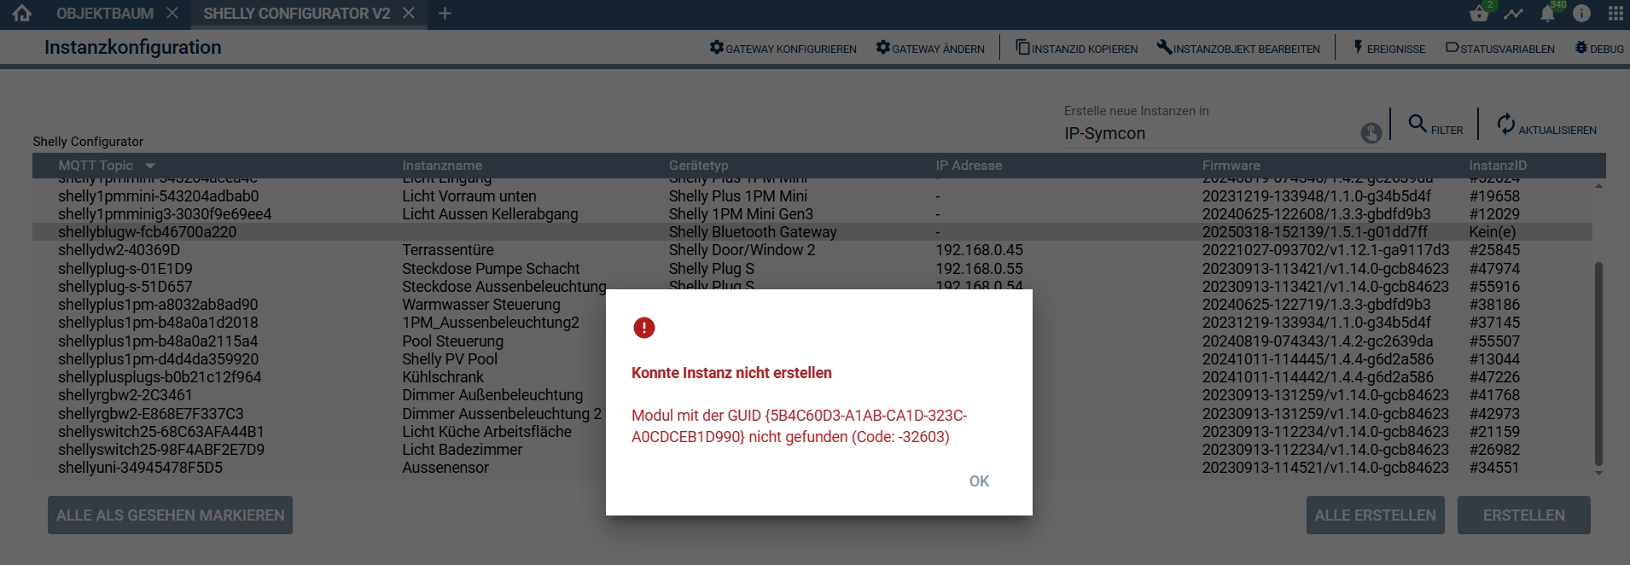
Task: Click instance name 'Warmwasser Steuerung'
Action: click(481, 305)
